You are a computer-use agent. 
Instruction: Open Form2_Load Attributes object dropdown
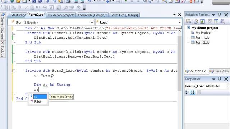228,86
